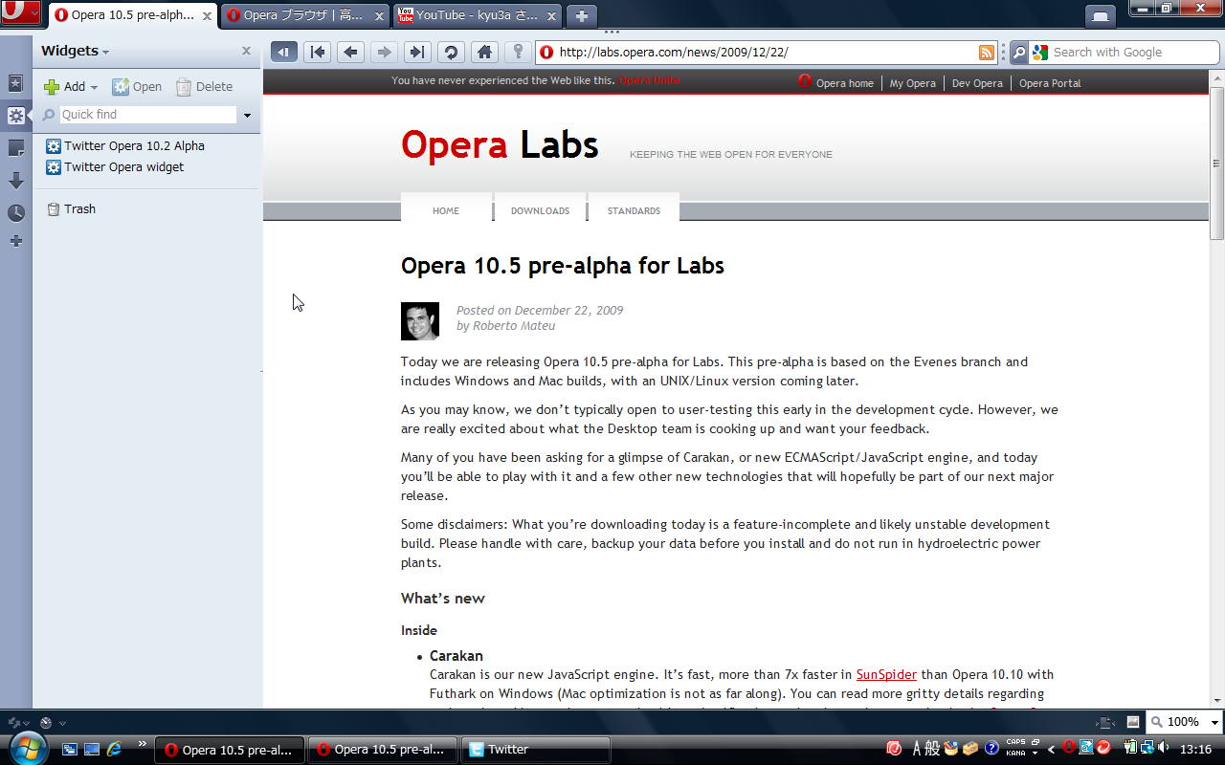The height and width of the screenshot is (765, 1225).
Task: Click the Opera icon in system tray
Action: point(1069,748)
